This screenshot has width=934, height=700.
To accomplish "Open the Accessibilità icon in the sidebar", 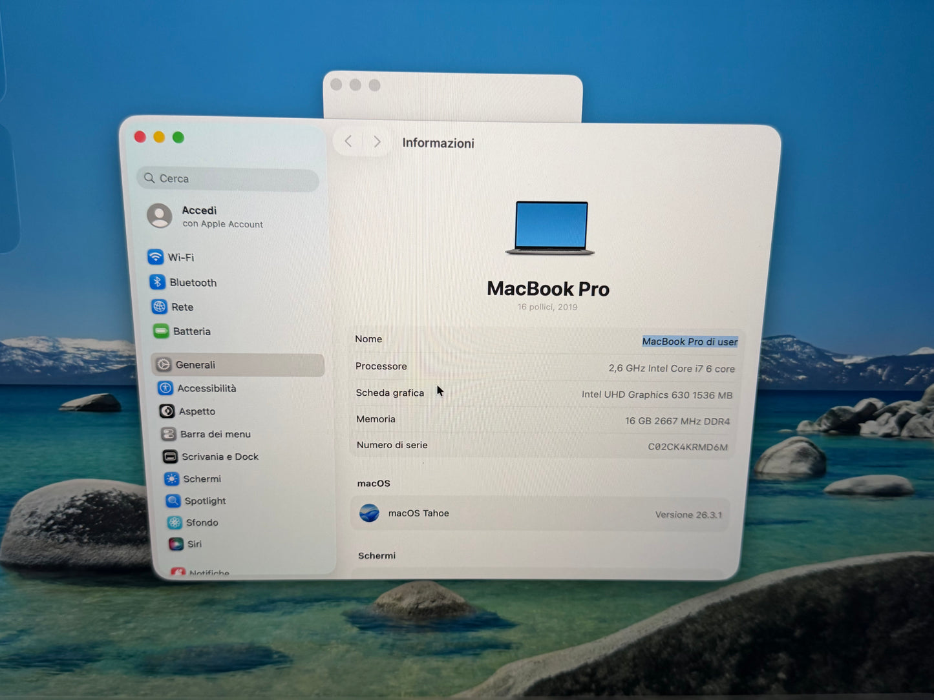I will click(165, 387).
